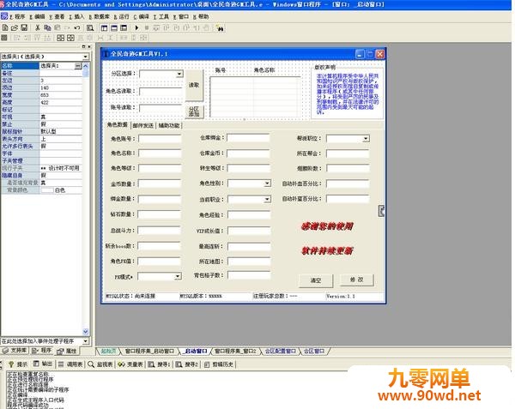Click the Copy toolbar icon
The height and width of the screenshot is (409, 515).
(x=47, y=28)
